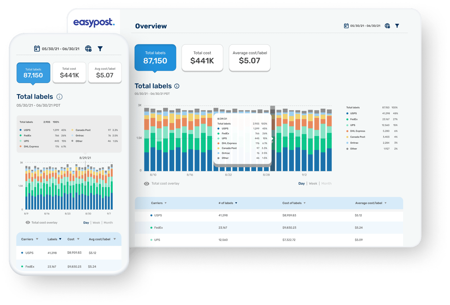Open mobile filter funnel icon
The width and height of the screenshot is (450, 305).
pyautogui.click(x=100, y=49)
